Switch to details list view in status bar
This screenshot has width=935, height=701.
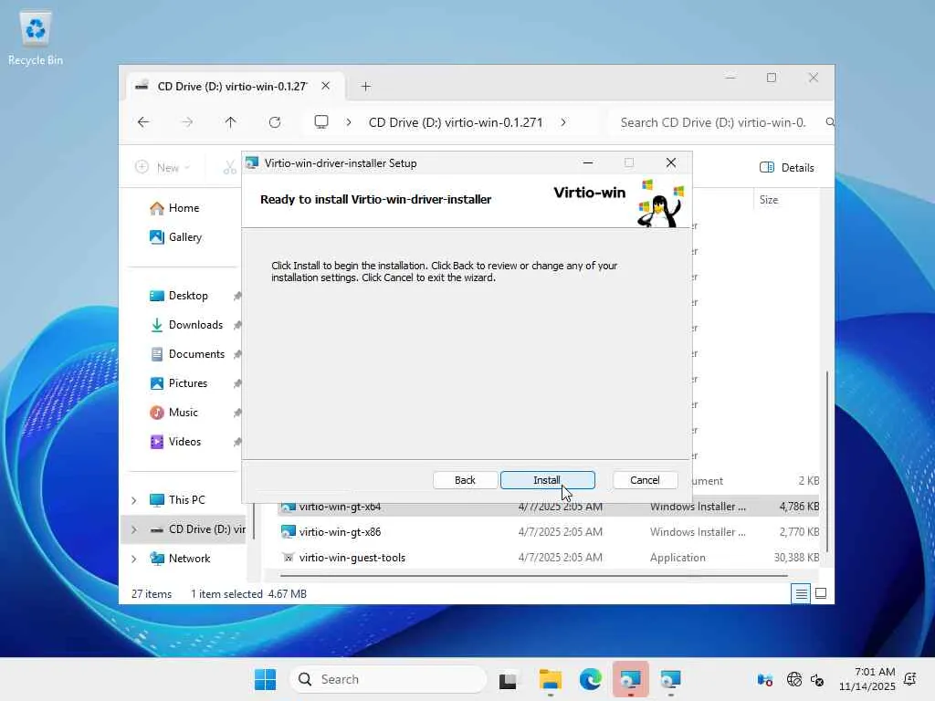tap(801, 593)
